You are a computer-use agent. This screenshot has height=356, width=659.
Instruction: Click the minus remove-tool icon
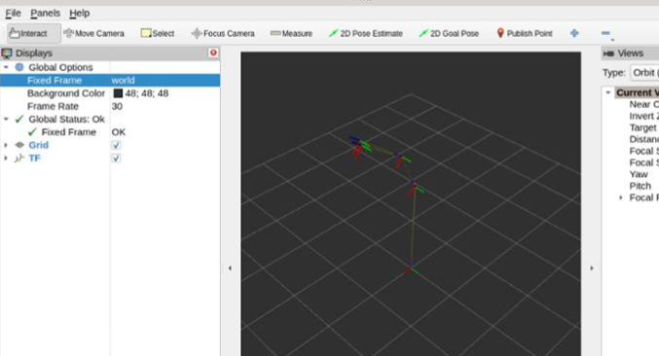(605, 33)
